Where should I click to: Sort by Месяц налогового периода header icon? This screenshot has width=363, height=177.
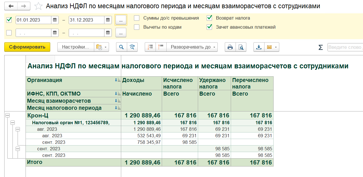pos(117,108)
